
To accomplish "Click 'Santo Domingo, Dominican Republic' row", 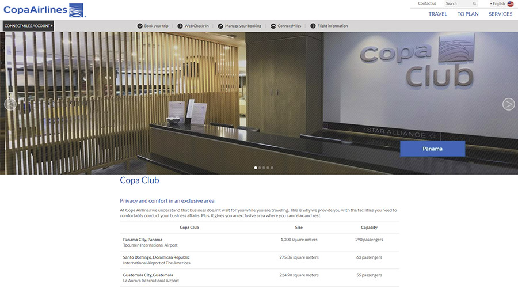I will (260, 260).
